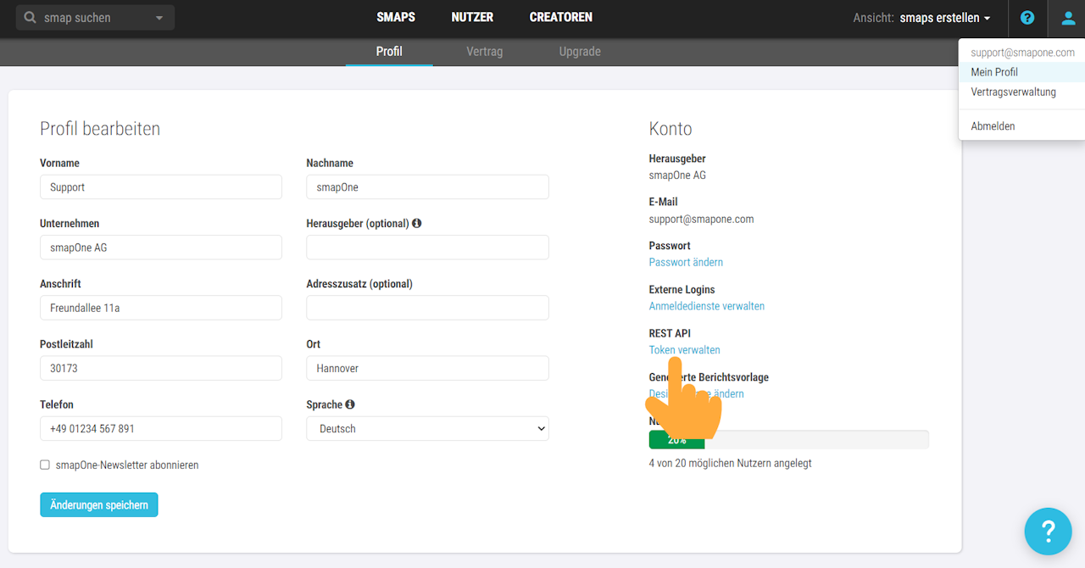Open the help question mark icon in top bar
The width and height of the screenshot is (1085, 568).
[1027, 18]
